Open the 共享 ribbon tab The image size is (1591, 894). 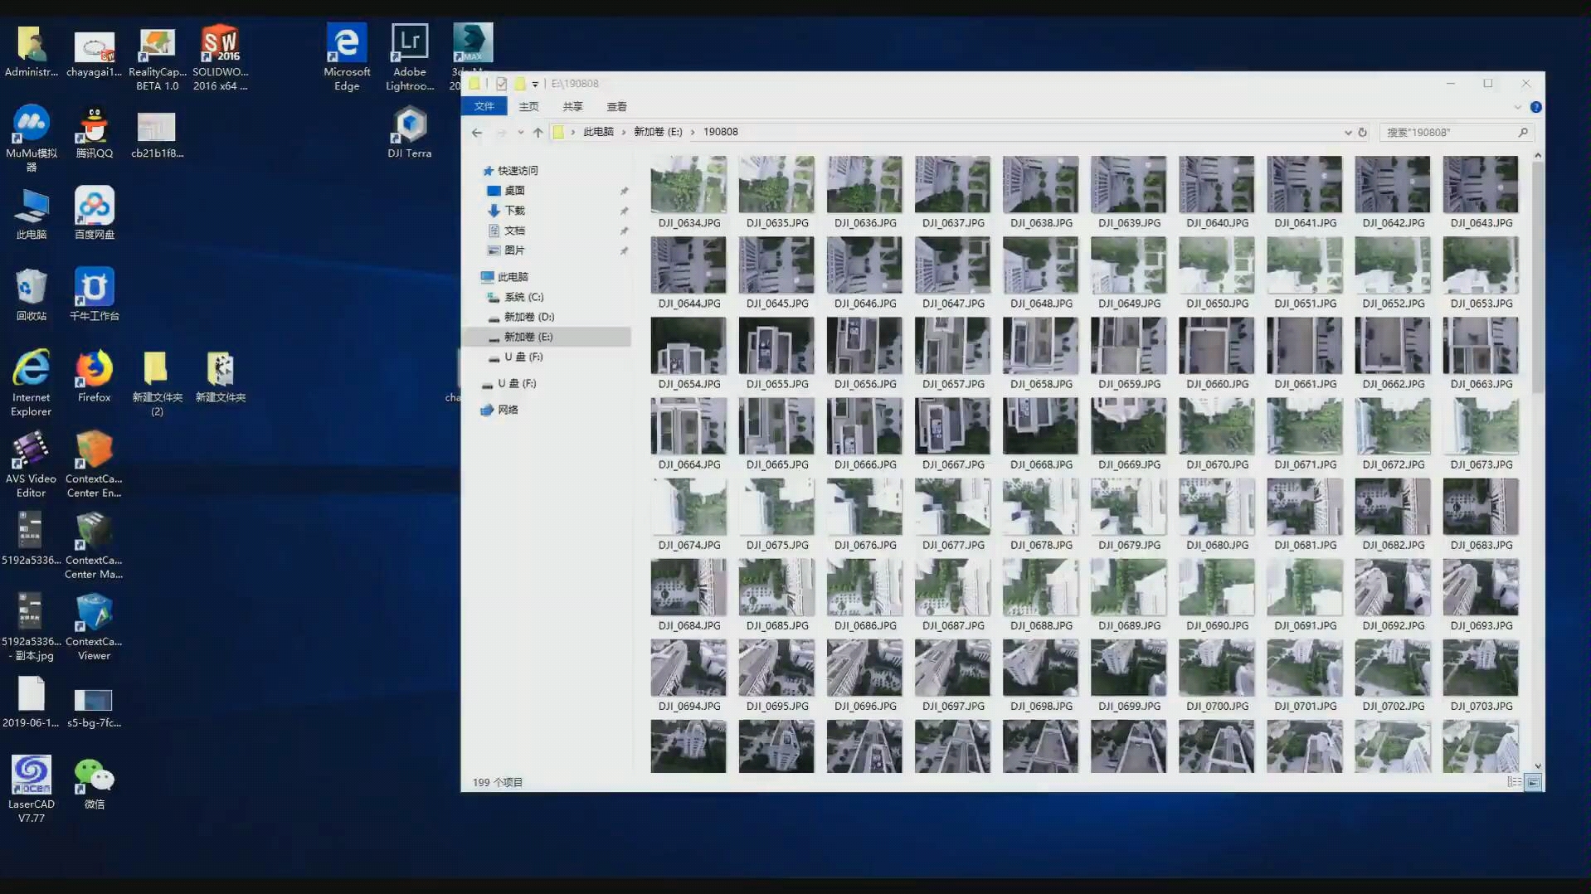coord(572,106)
